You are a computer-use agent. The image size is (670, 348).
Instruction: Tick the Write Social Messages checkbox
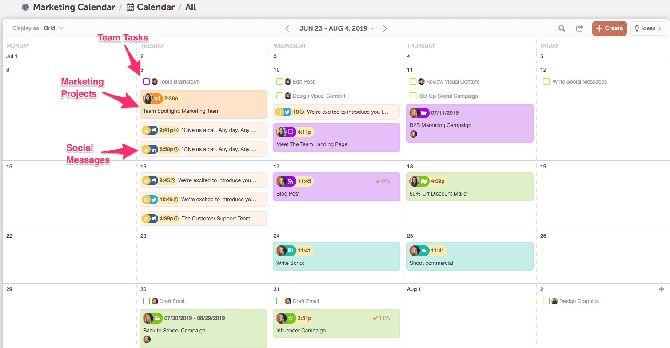click(x=546, y=82)
